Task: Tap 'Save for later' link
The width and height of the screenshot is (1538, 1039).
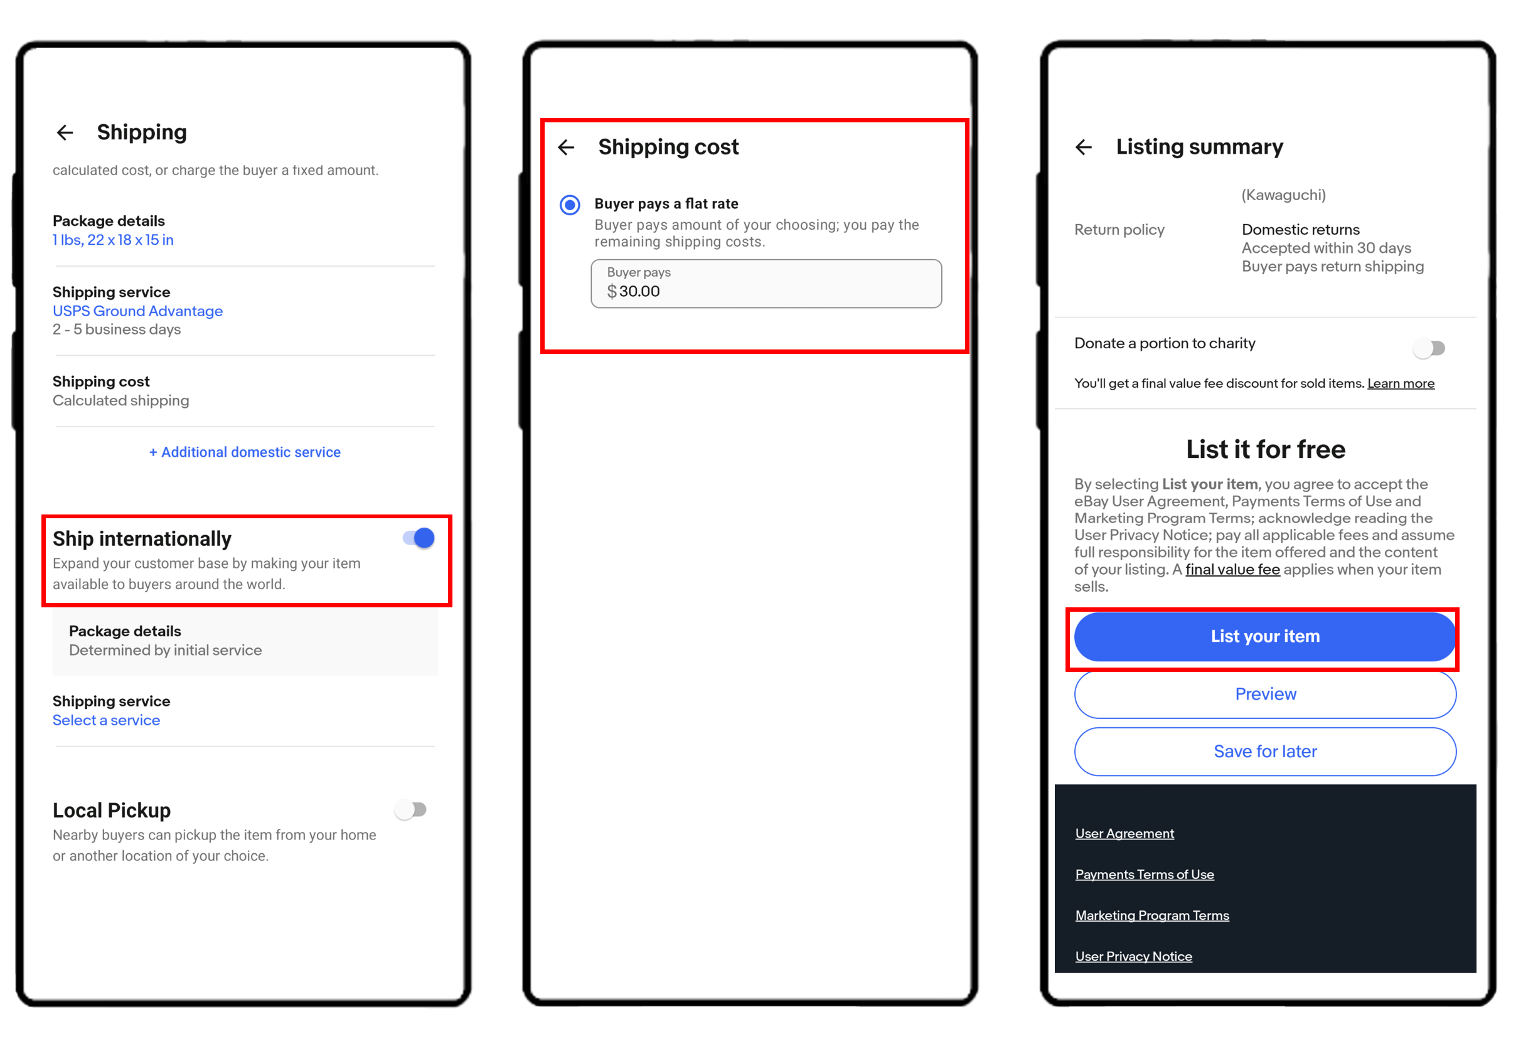Action: pyautogui.click(x=1264, y=752)
